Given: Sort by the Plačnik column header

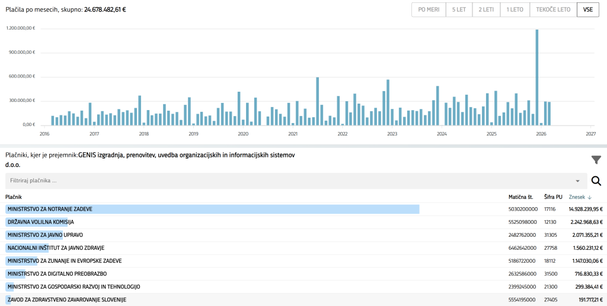Looking at the screenshot, I should pos(14,197).
